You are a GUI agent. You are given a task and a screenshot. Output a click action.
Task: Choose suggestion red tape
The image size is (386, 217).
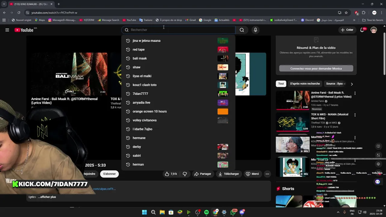point(178,49)
